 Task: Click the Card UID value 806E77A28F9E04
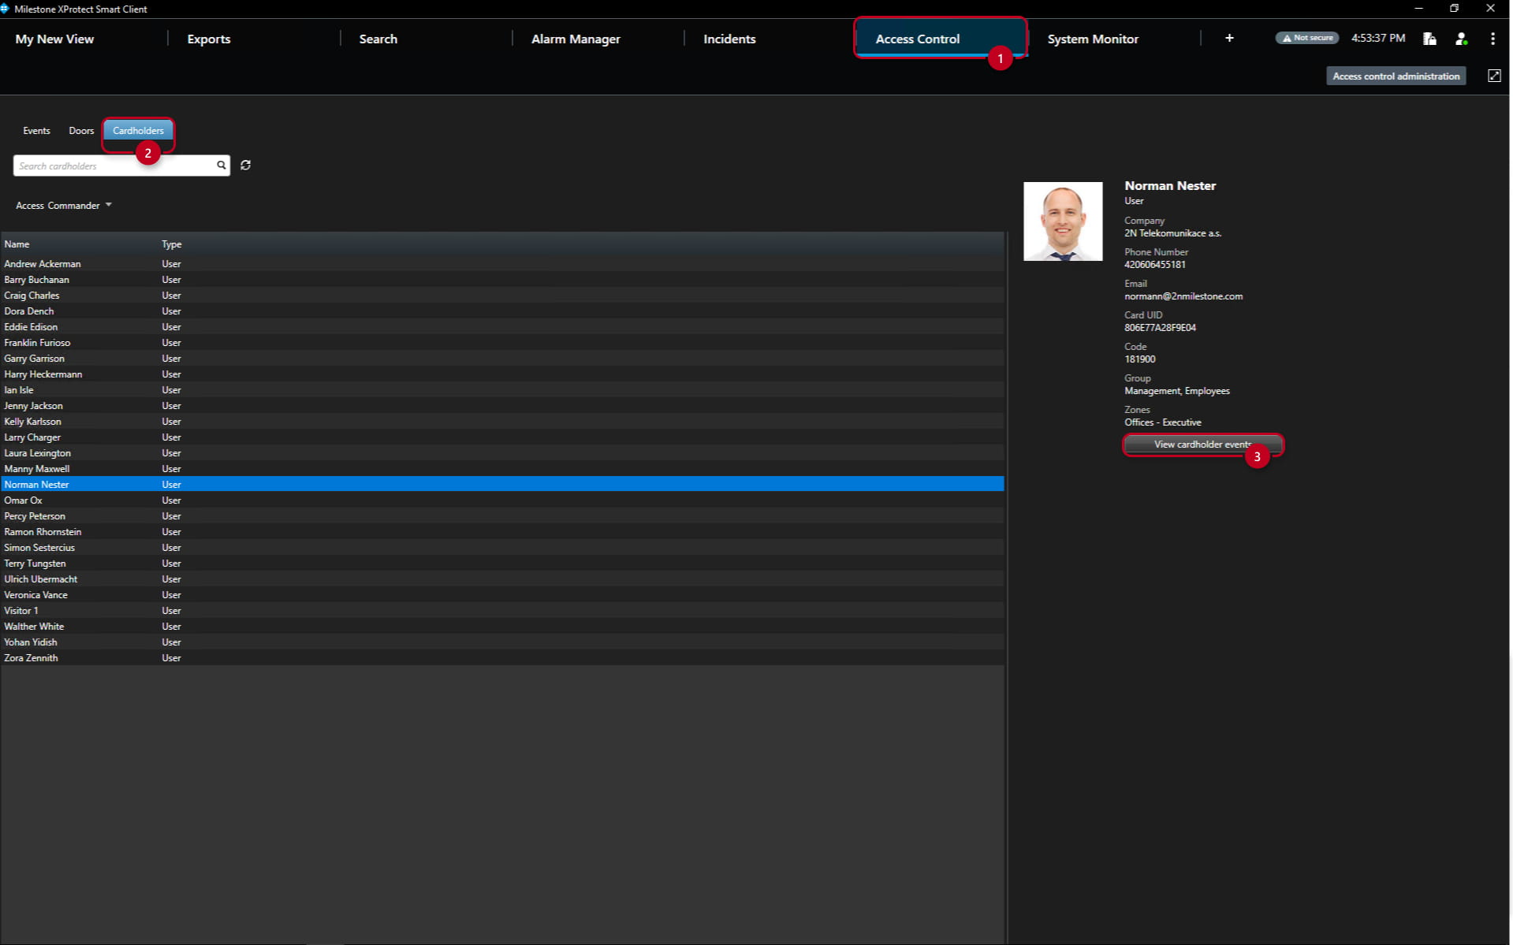point(1160,328)
